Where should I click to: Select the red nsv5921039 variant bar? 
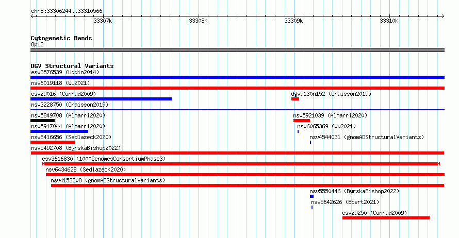pos(302,121)
